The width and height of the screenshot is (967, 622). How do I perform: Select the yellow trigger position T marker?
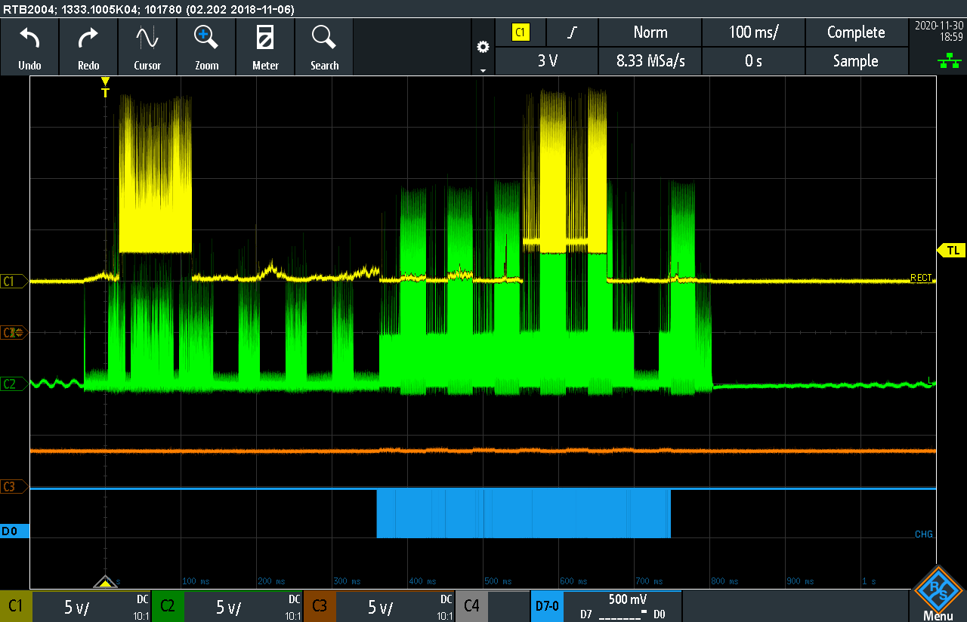[x=105, y=88]
